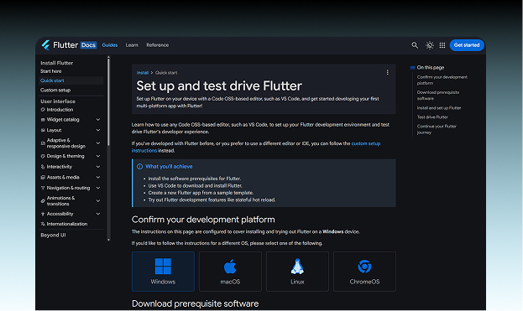Click the Assets & media icon
The image size is (523, 311).
43,178
